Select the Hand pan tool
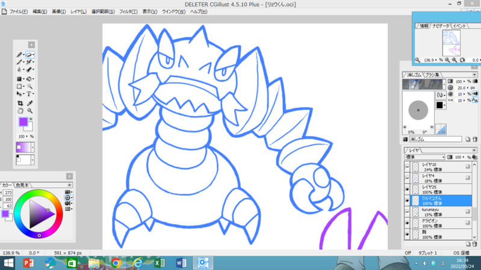The width and height of the screenshot is (481, 270). [20, 111]
